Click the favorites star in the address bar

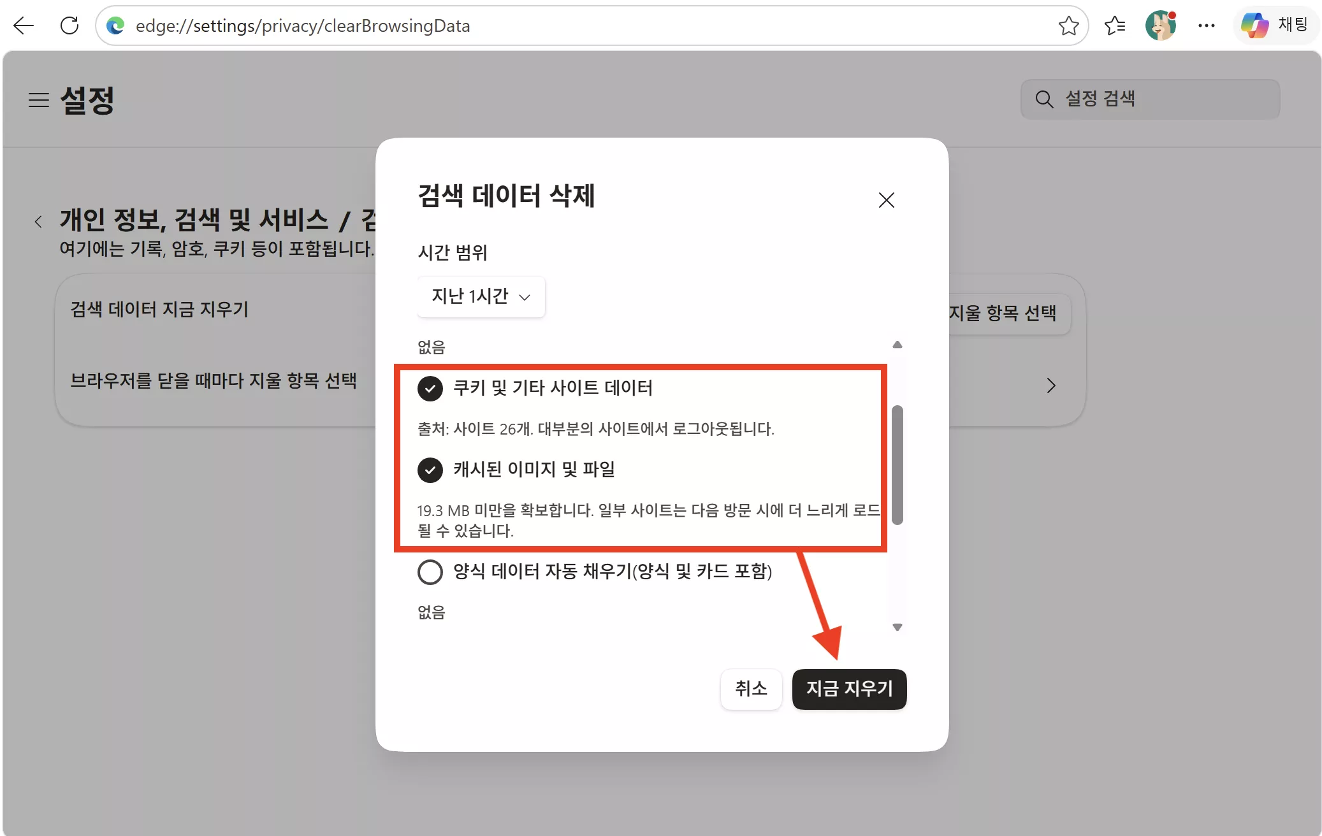1070,25
